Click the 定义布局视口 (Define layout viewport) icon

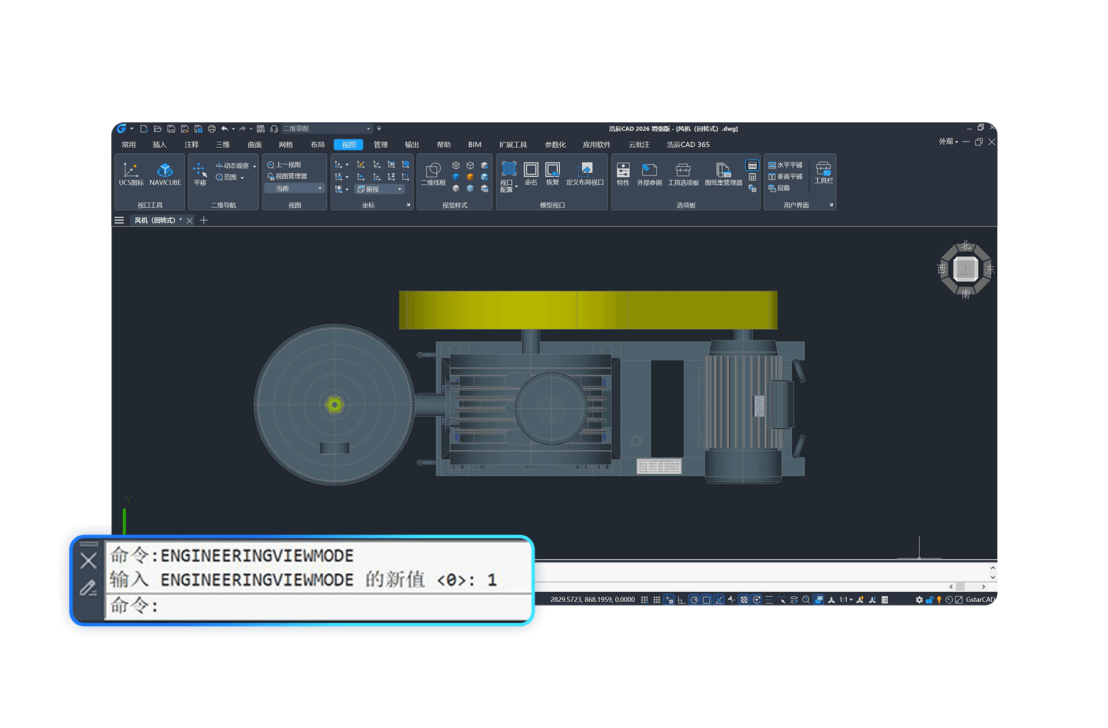(x=585, y=173)
